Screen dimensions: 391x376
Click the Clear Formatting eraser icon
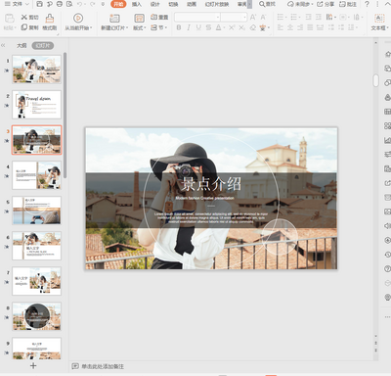253,27
